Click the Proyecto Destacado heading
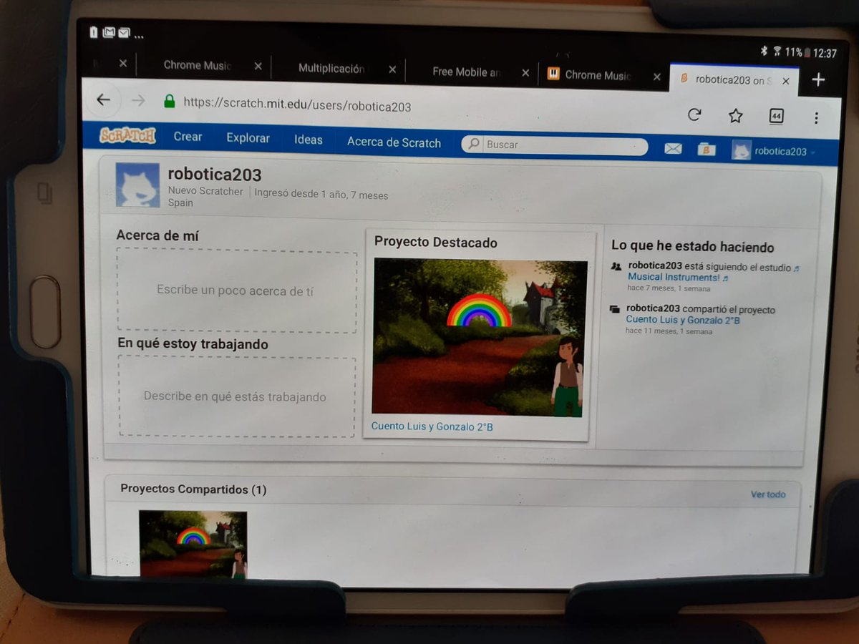This screenshot has width=859, height=644. [435, 243]
